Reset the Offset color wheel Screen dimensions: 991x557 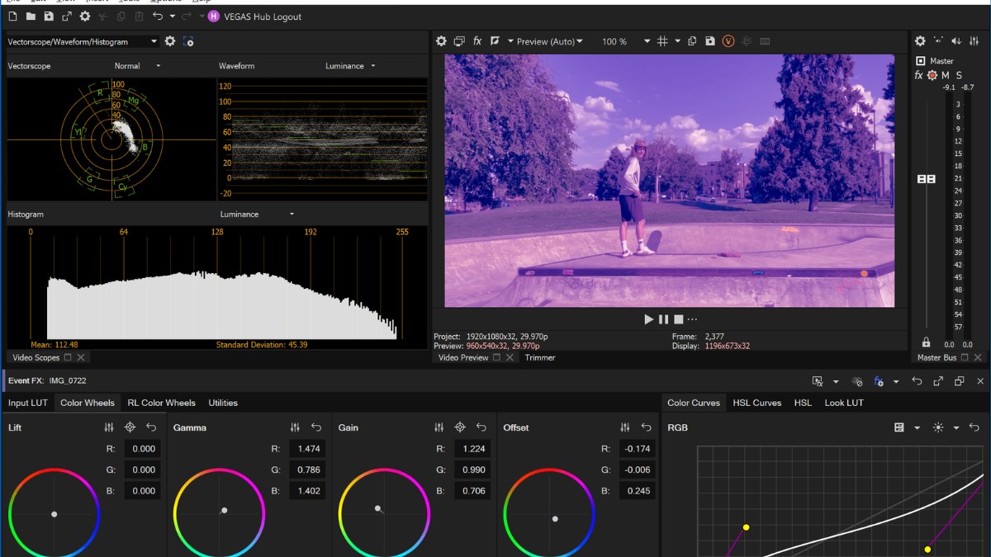point(646,427)
